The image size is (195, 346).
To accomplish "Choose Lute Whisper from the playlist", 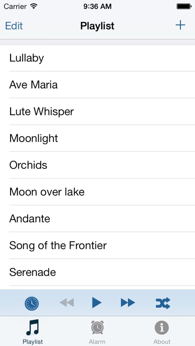I will 98,112.
